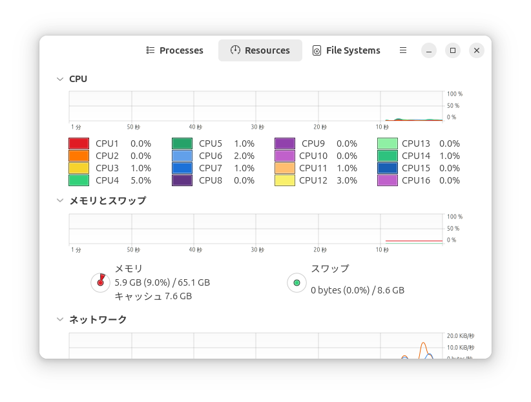
Task: Collapse the ネットワーク section
Action: [60, 319]
